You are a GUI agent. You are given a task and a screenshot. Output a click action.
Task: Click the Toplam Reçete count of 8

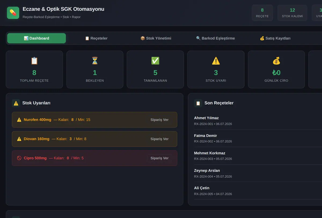click(34, 73)
